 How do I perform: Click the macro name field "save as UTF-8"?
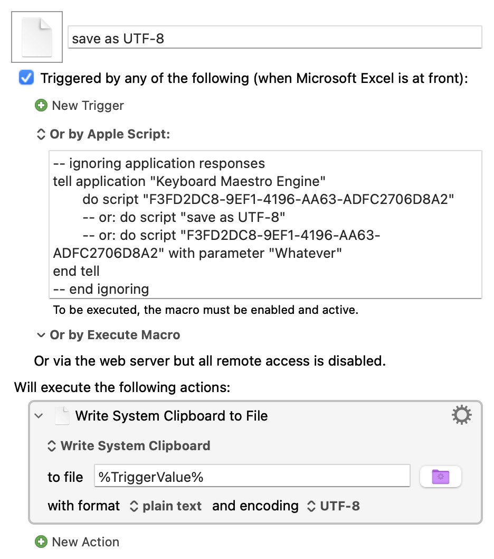[x=274, y=38]
